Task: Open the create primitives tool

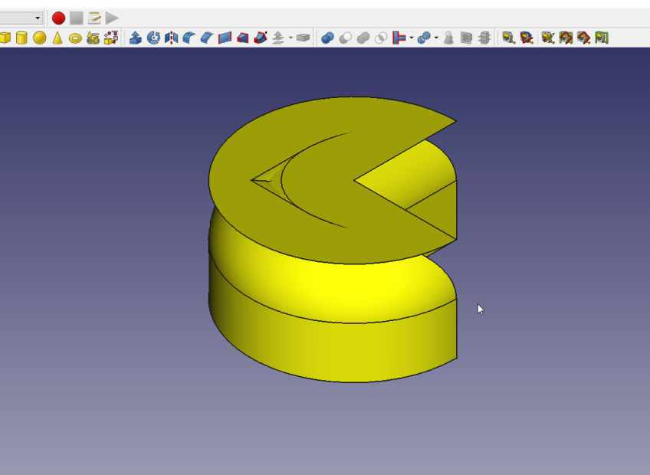Action: tap(93, 38)
